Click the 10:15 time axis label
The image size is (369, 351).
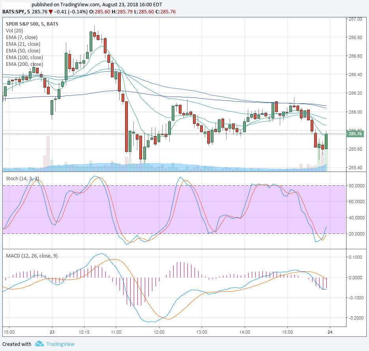84,332
